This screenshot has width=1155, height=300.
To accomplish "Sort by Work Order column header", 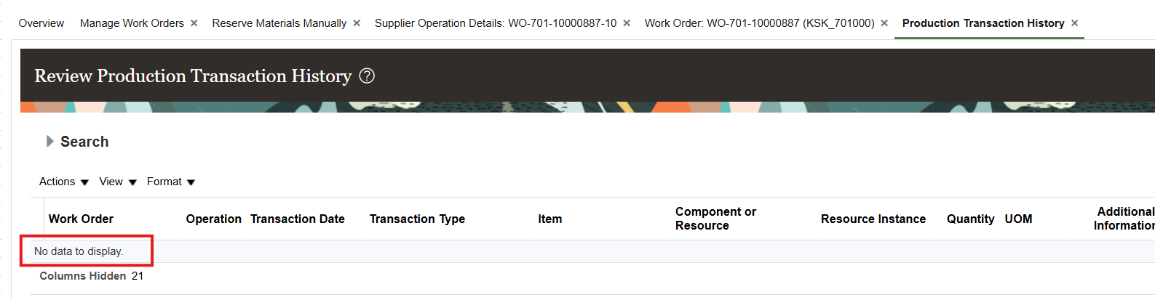I will (81, 219).
